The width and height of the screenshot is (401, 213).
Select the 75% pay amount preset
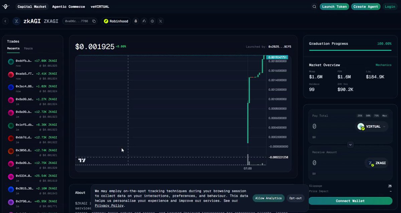pyautogui.click(x=377, y=116)
